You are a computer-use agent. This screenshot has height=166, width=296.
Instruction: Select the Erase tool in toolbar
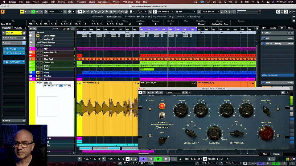tap(92, 12)
